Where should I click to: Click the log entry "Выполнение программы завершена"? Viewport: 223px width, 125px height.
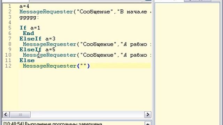pos(63,124)
